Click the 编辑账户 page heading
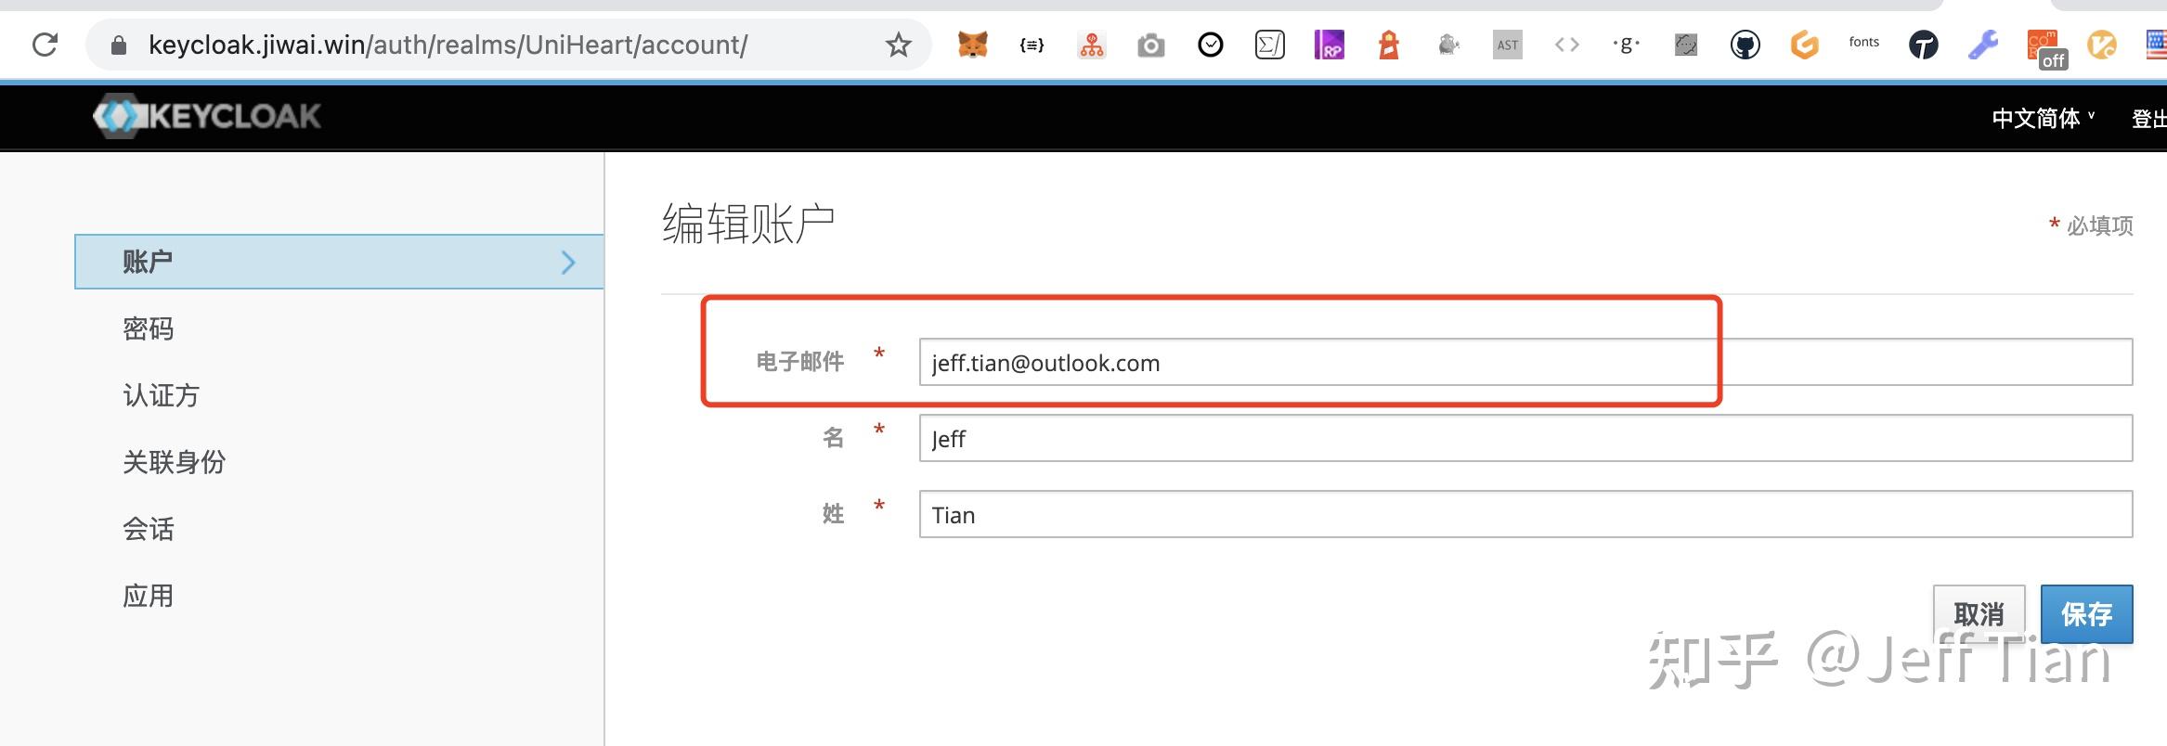The height and width of the screenshot is (746, 2167). (748, 224)
